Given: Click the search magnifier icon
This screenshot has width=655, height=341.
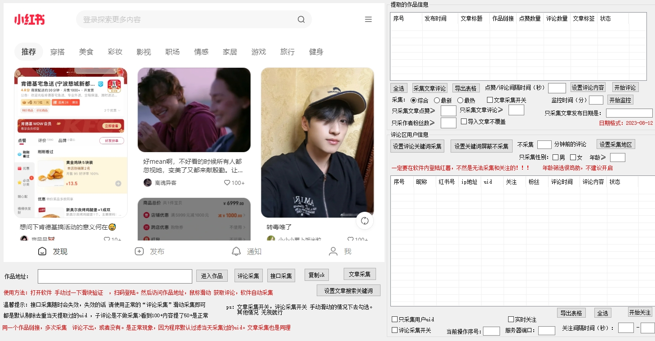Looking at the screenshot, I should (301, 20).
